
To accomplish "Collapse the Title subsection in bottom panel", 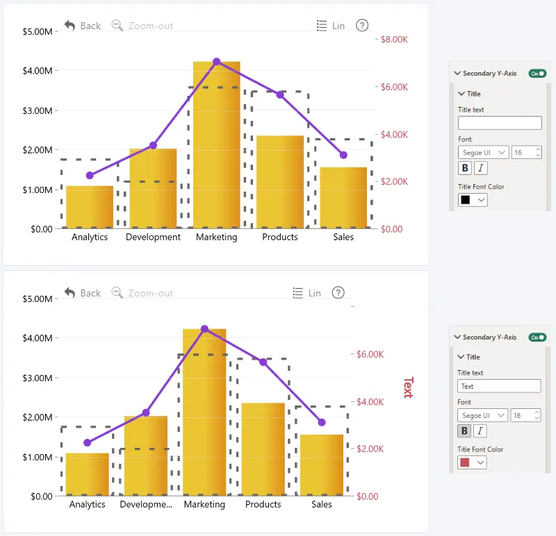I will coord(461,357).
